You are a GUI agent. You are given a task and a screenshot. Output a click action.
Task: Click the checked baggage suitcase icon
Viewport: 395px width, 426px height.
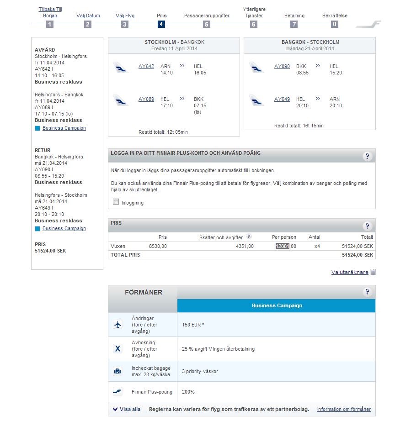[117, 371]
